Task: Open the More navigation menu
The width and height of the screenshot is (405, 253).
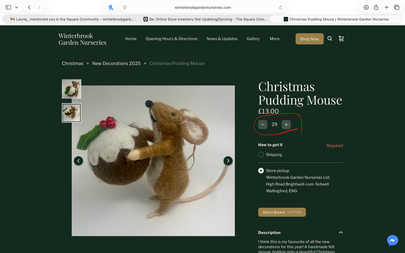Action: [275, 39]
